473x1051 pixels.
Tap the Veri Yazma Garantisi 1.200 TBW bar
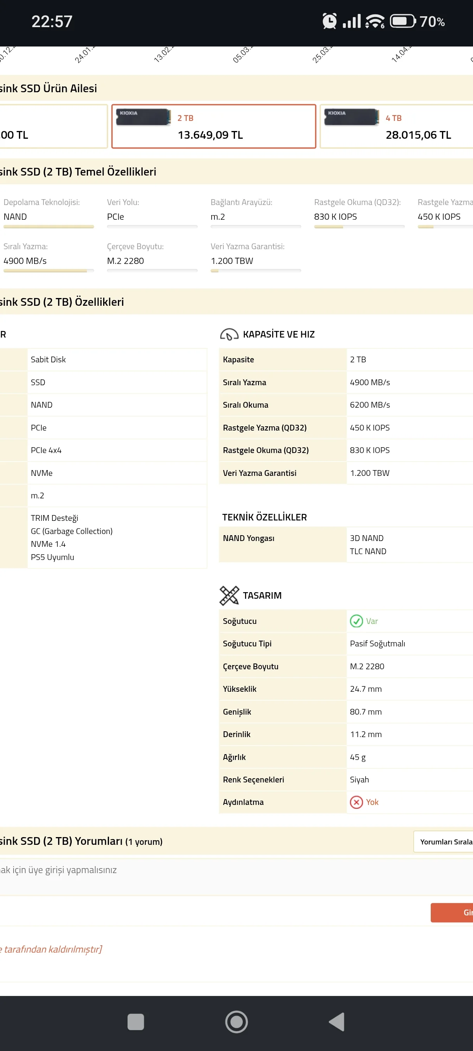[x=256, y=271]
